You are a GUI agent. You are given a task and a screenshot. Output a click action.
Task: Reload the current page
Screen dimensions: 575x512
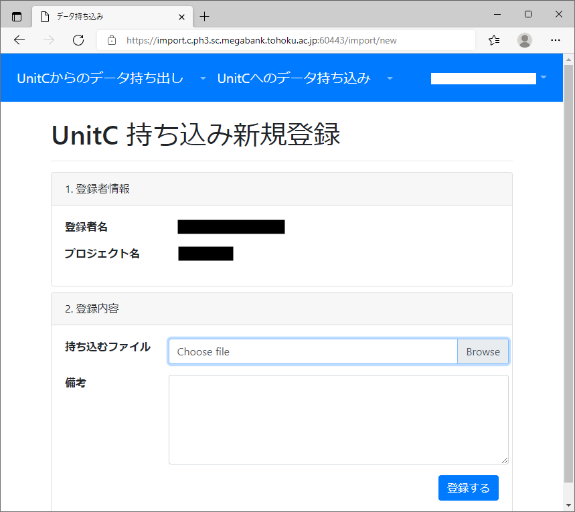pos(78,40)
